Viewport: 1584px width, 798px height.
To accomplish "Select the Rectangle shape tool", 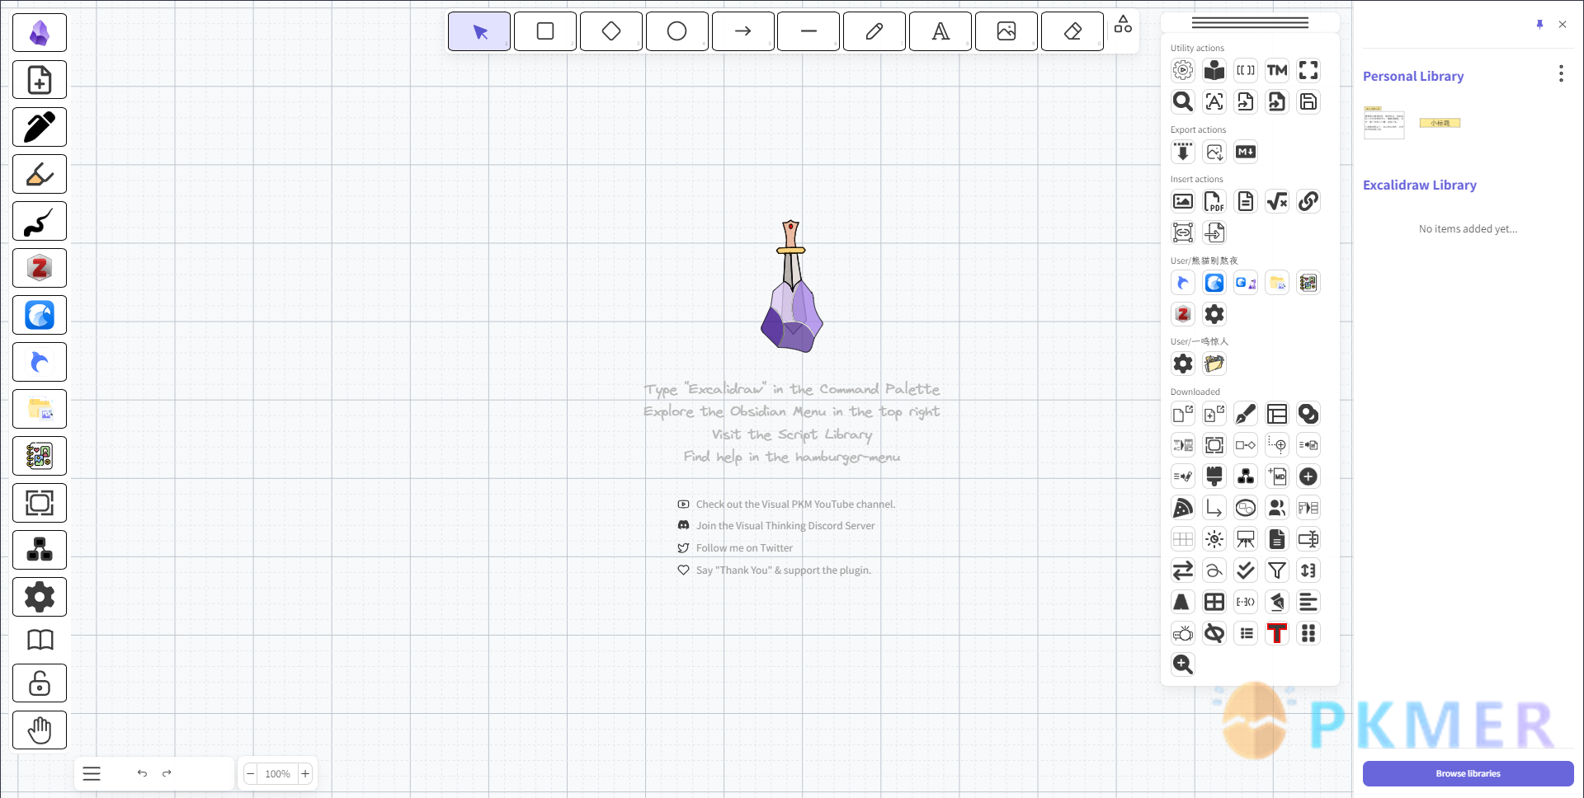I will [544, 31].
